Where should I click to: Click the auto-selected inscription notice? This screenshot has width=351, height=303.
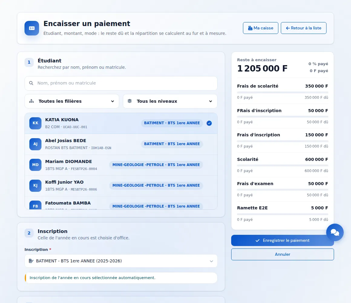pyautogui.click(x=121, y=278)
